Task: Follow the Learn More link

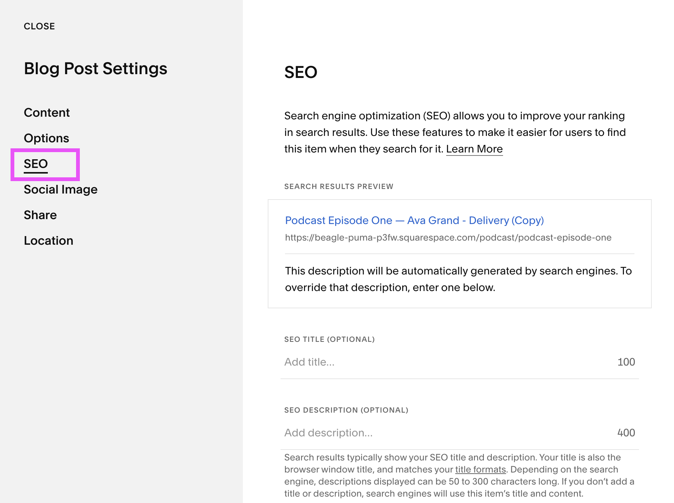Action: pos(474,149)
